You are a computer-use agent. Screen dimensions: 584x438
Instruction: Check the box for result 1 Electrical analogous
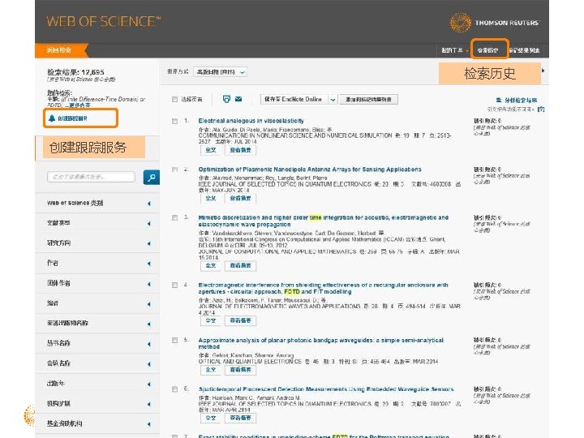(x=174, y=121)
